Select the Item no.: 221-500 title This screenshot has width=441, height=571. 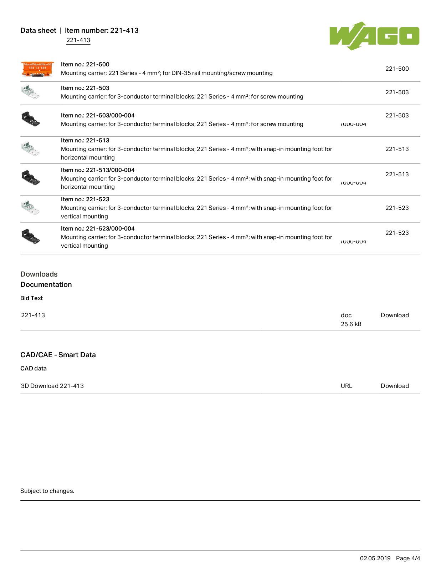(85, 64)
